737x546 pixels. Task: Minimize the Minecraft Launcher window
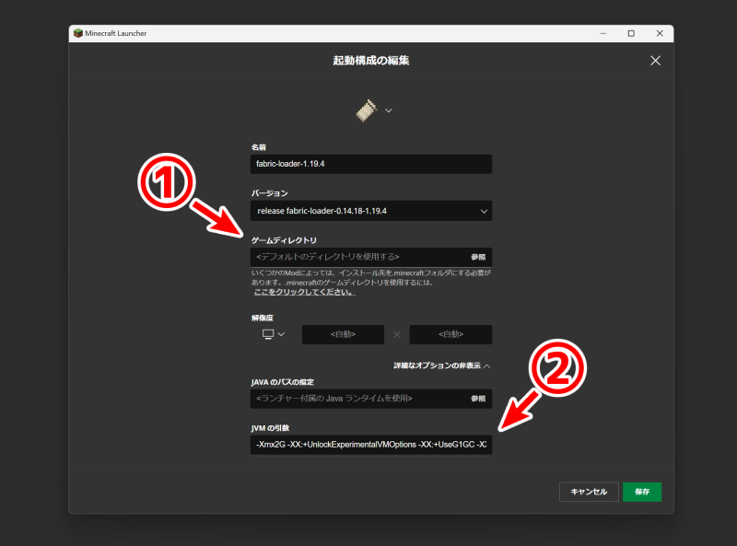pos(603,33)
